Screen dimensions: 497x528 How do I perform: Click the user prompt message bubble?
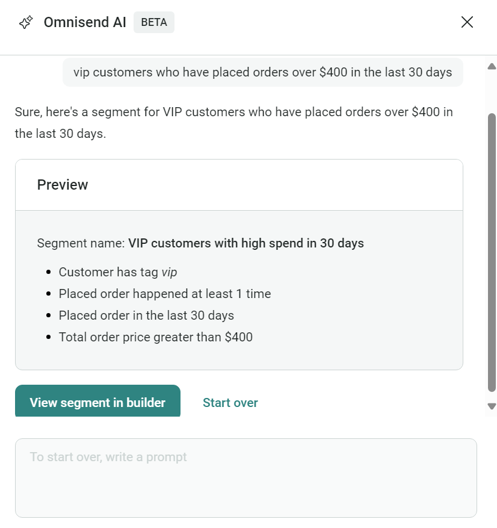(x=263, y=72)
